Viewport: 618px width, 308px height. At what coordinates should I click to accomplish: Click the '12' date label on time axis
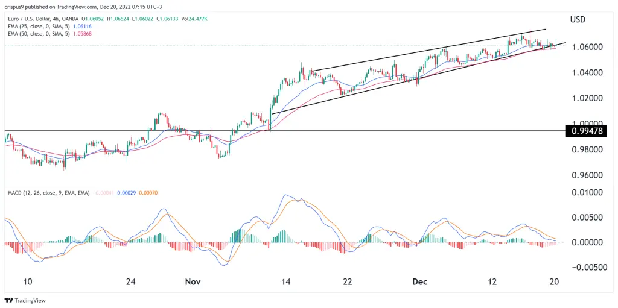(492, 282)
